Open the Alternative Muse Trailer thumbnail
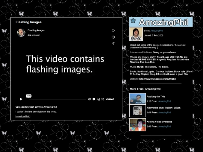203x152 pixels. pos(138,111)
